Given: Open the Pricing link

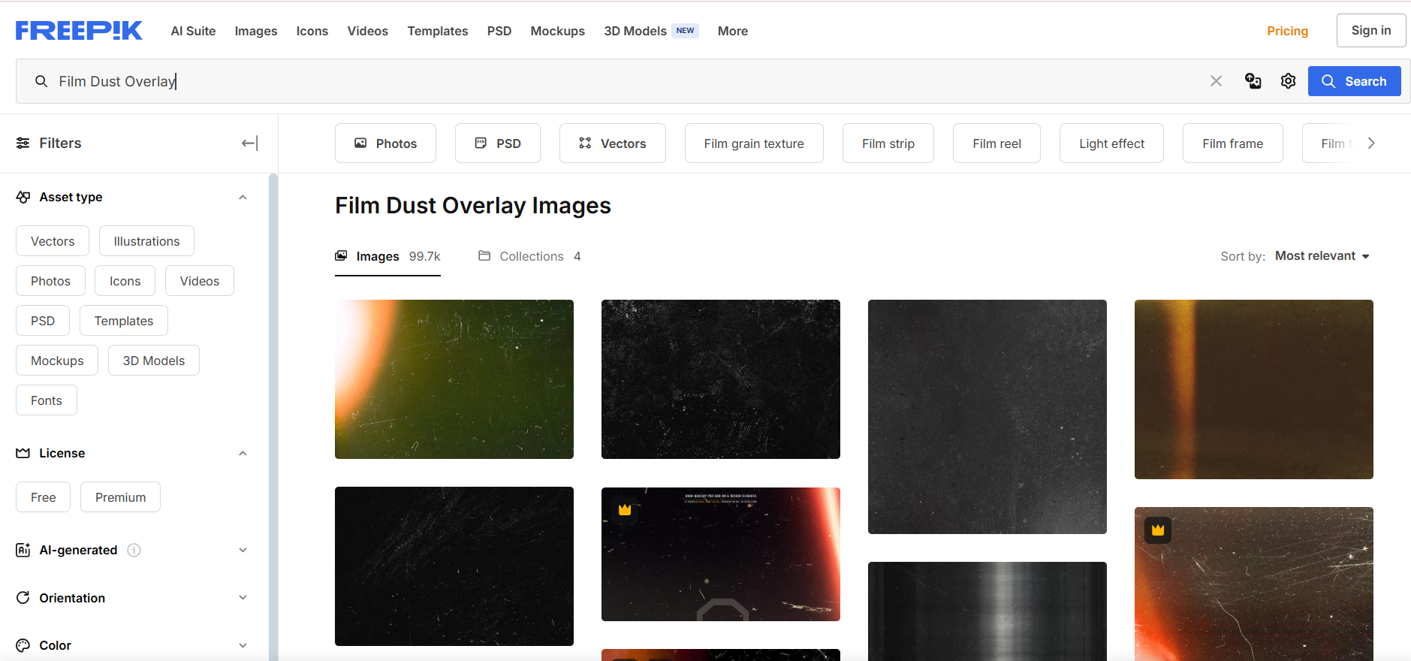Looking at the screenshot, I should pyautogui.click(x=1287, y=31).
